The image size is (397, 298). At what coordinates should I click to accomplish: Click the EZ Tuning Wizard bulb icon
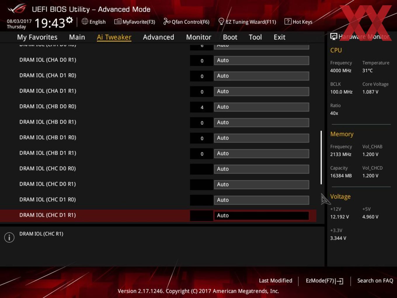coord(221,21)
